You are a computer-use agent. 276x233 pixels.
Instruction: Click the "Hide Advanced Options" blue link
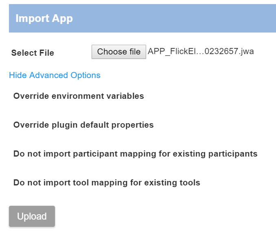[55, 75]
